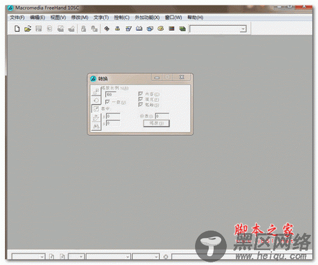Toggle the 一致(U) uniform checkbox
The height and width of the screenshot is (265, 318).
pos(107,102)
